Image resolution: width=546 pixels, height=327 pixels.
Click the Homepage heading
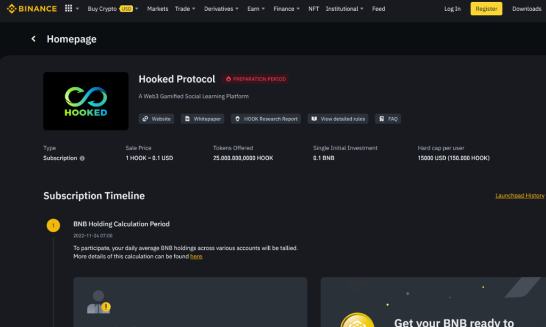tap(72, 39)
